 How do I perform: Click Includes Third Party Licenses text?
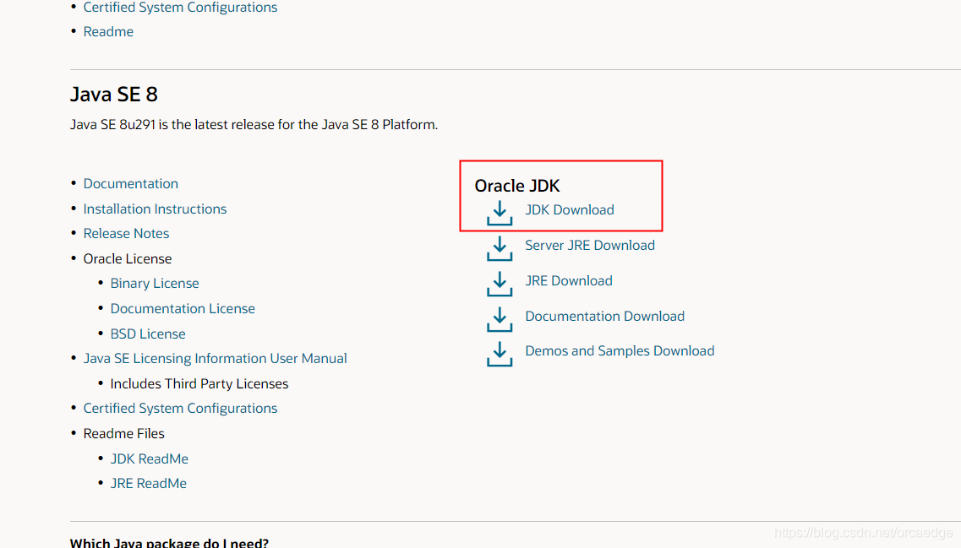[x=199, y=384]
